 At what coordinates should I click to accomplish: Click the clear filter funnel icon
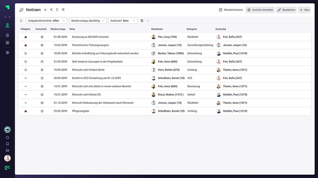click(x=142, y=21)
